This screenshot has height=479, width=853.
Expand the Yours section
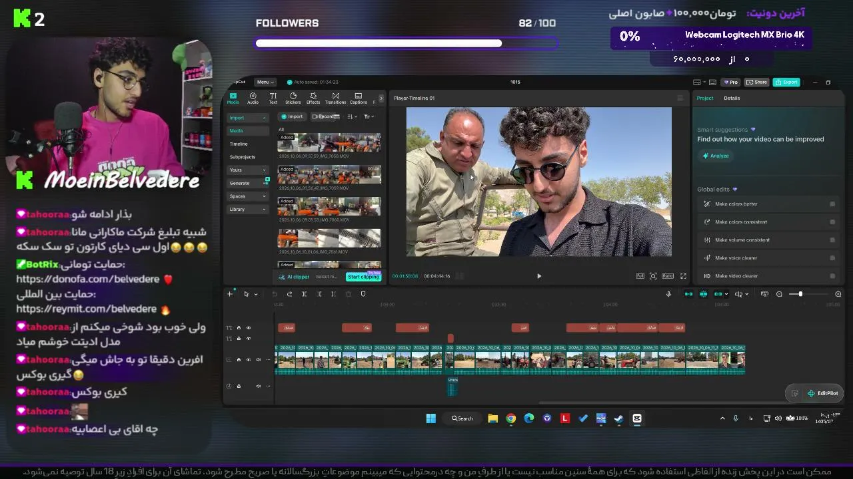pos(247,170)
